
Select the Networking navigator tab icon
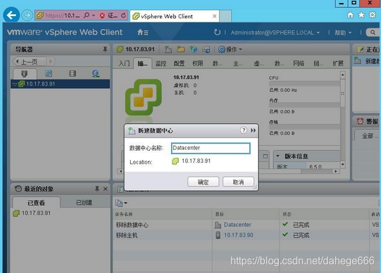click(x=96, y=74)
